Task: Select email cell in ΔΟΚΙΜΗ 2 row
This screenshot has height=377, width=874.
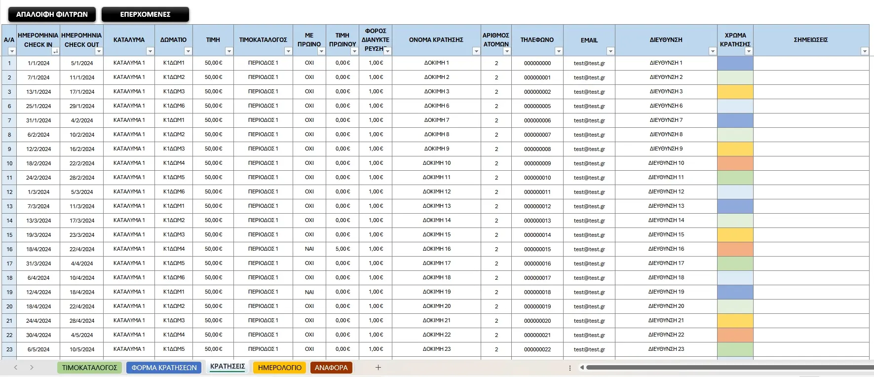Action: click(x=589, y=77)
